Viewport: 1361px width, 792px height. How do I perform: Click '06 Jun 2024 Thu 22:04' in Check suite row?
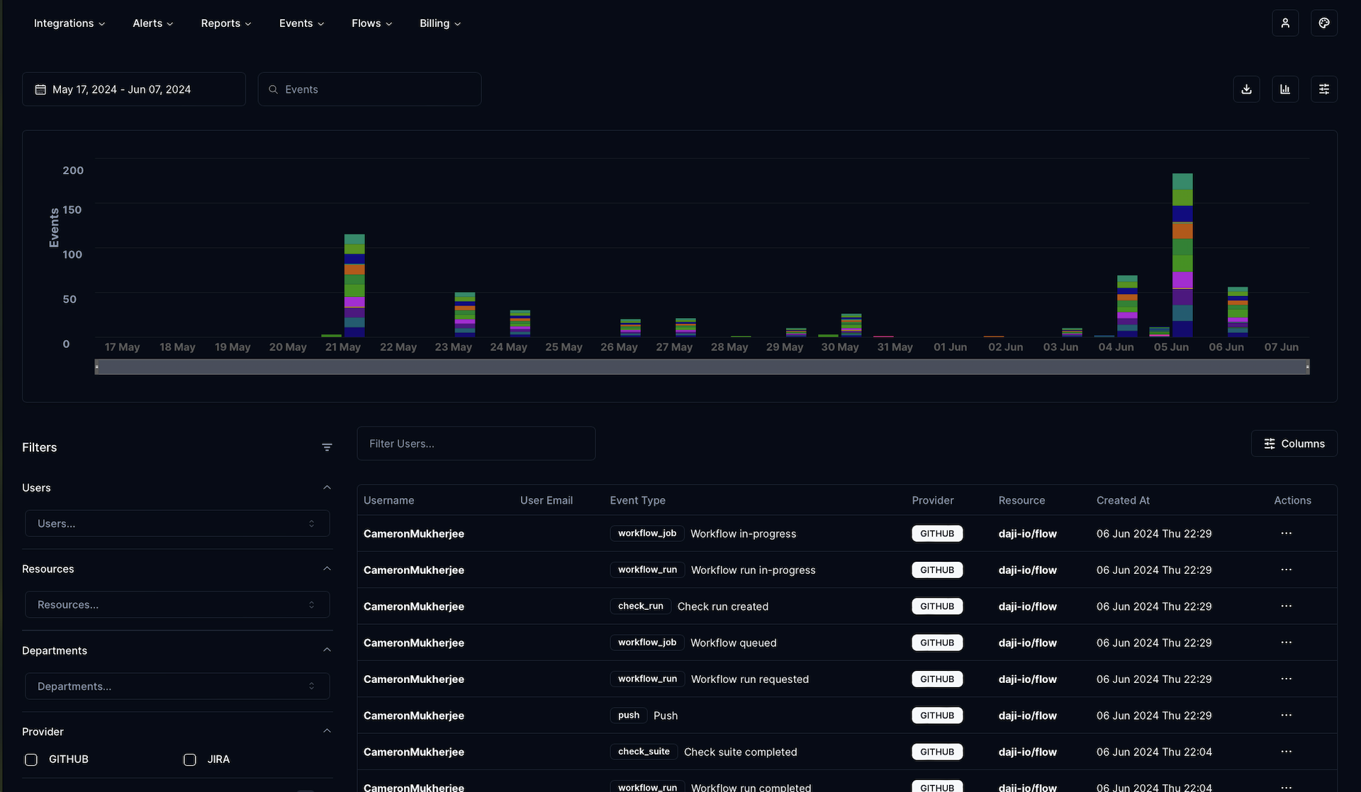point(1154,752)
